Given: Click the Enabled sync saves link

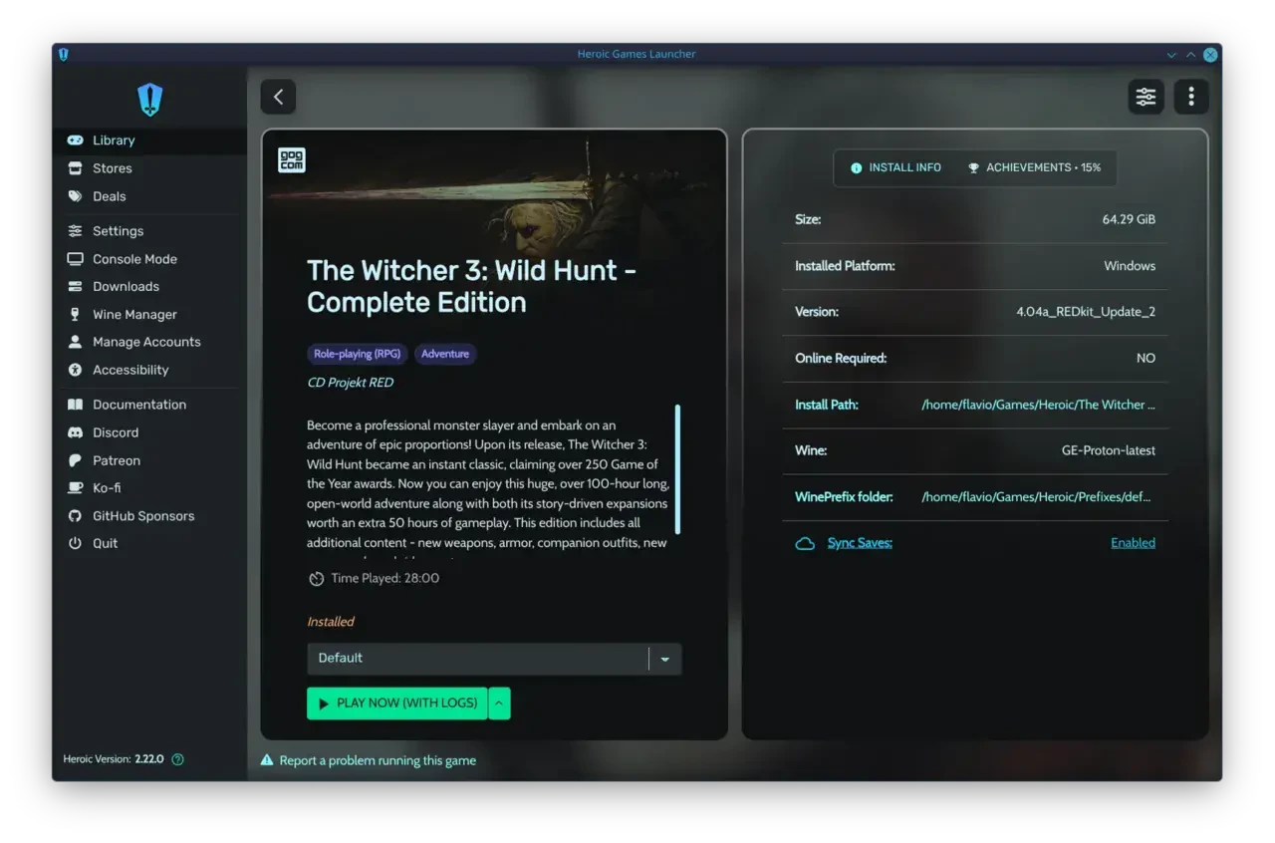Looking at the screenshot, I should (1134, 543).
